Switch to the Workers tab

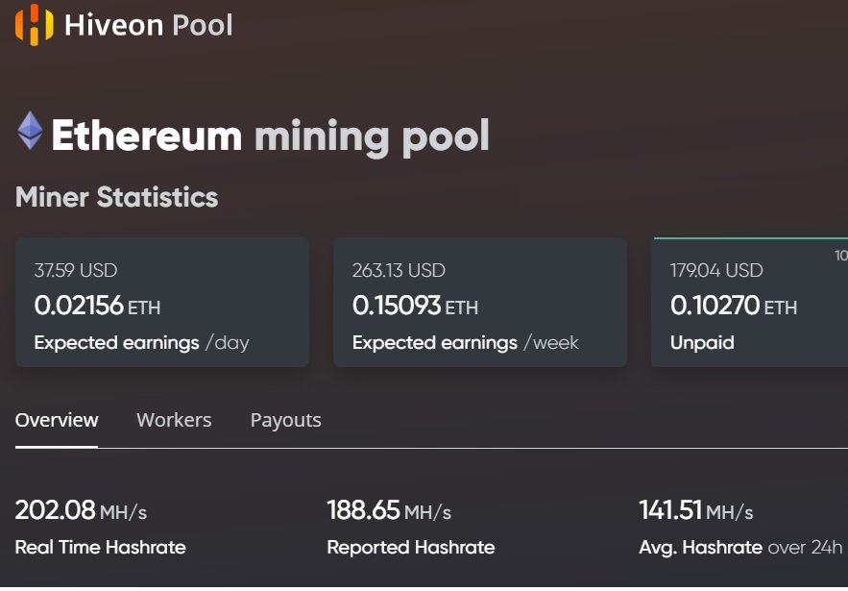(x=174, y=420)
